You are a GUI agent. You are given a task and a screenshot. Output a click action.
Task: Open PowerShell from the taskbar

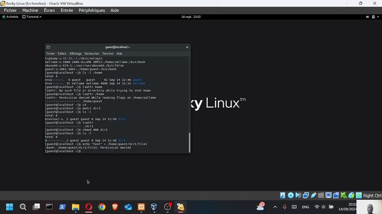pyautogui.click(x=62, y=207)
